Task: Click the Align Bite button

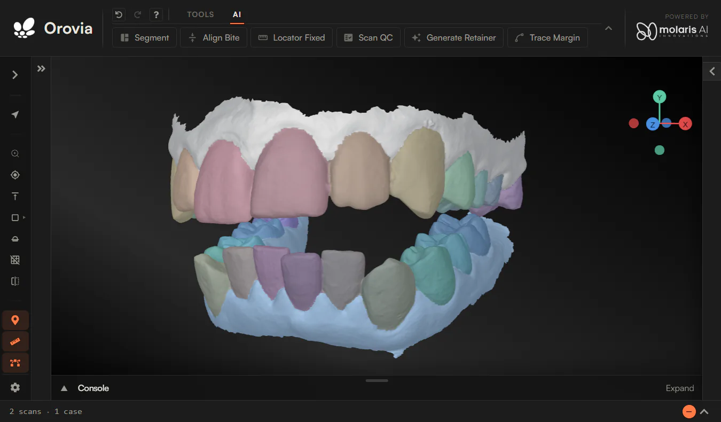Action: [214, 37]
